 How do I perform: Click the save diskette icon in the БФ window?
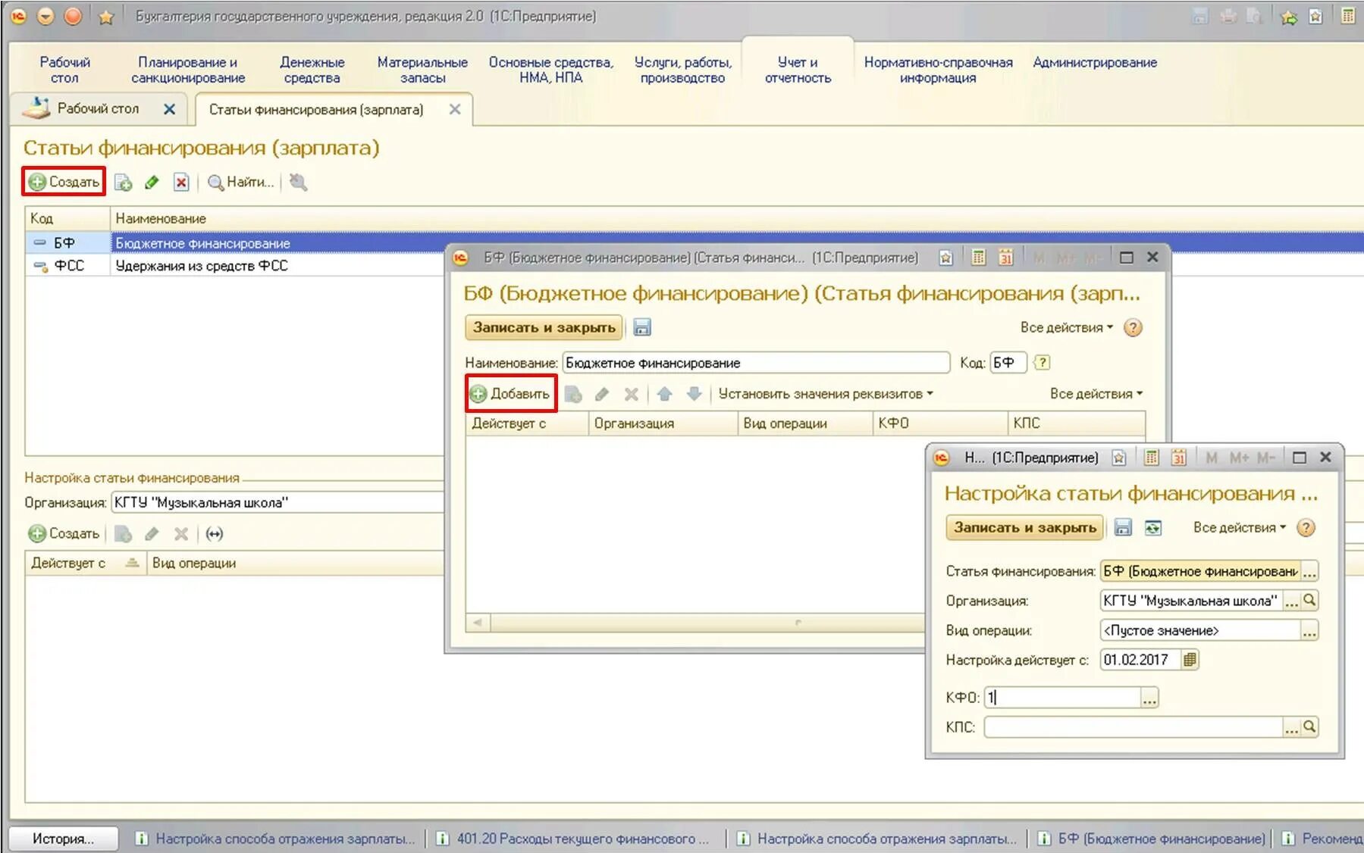pos(642,328)
